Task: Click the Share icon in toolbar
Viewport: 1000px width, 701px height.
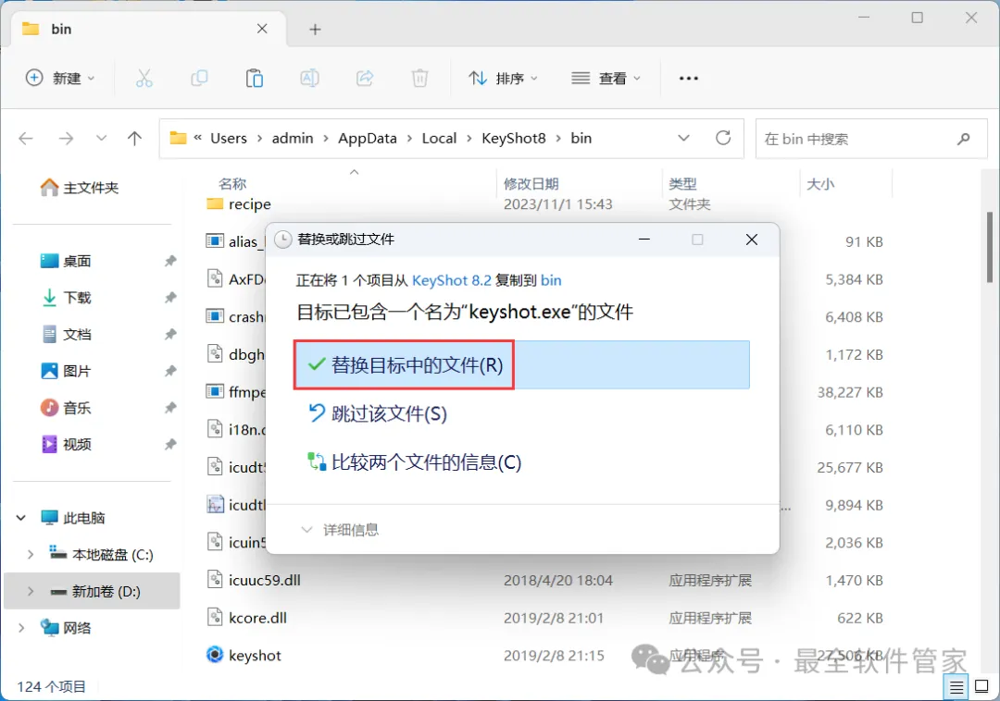Action: tap(365, 79)
